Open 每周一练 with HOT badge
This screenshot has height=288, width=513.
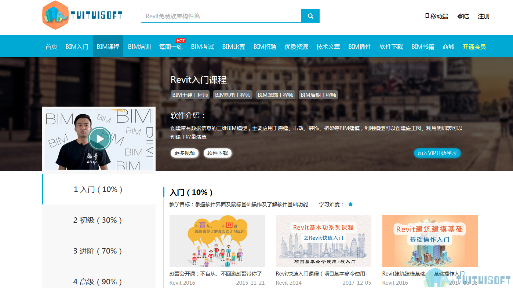[171, 47]
